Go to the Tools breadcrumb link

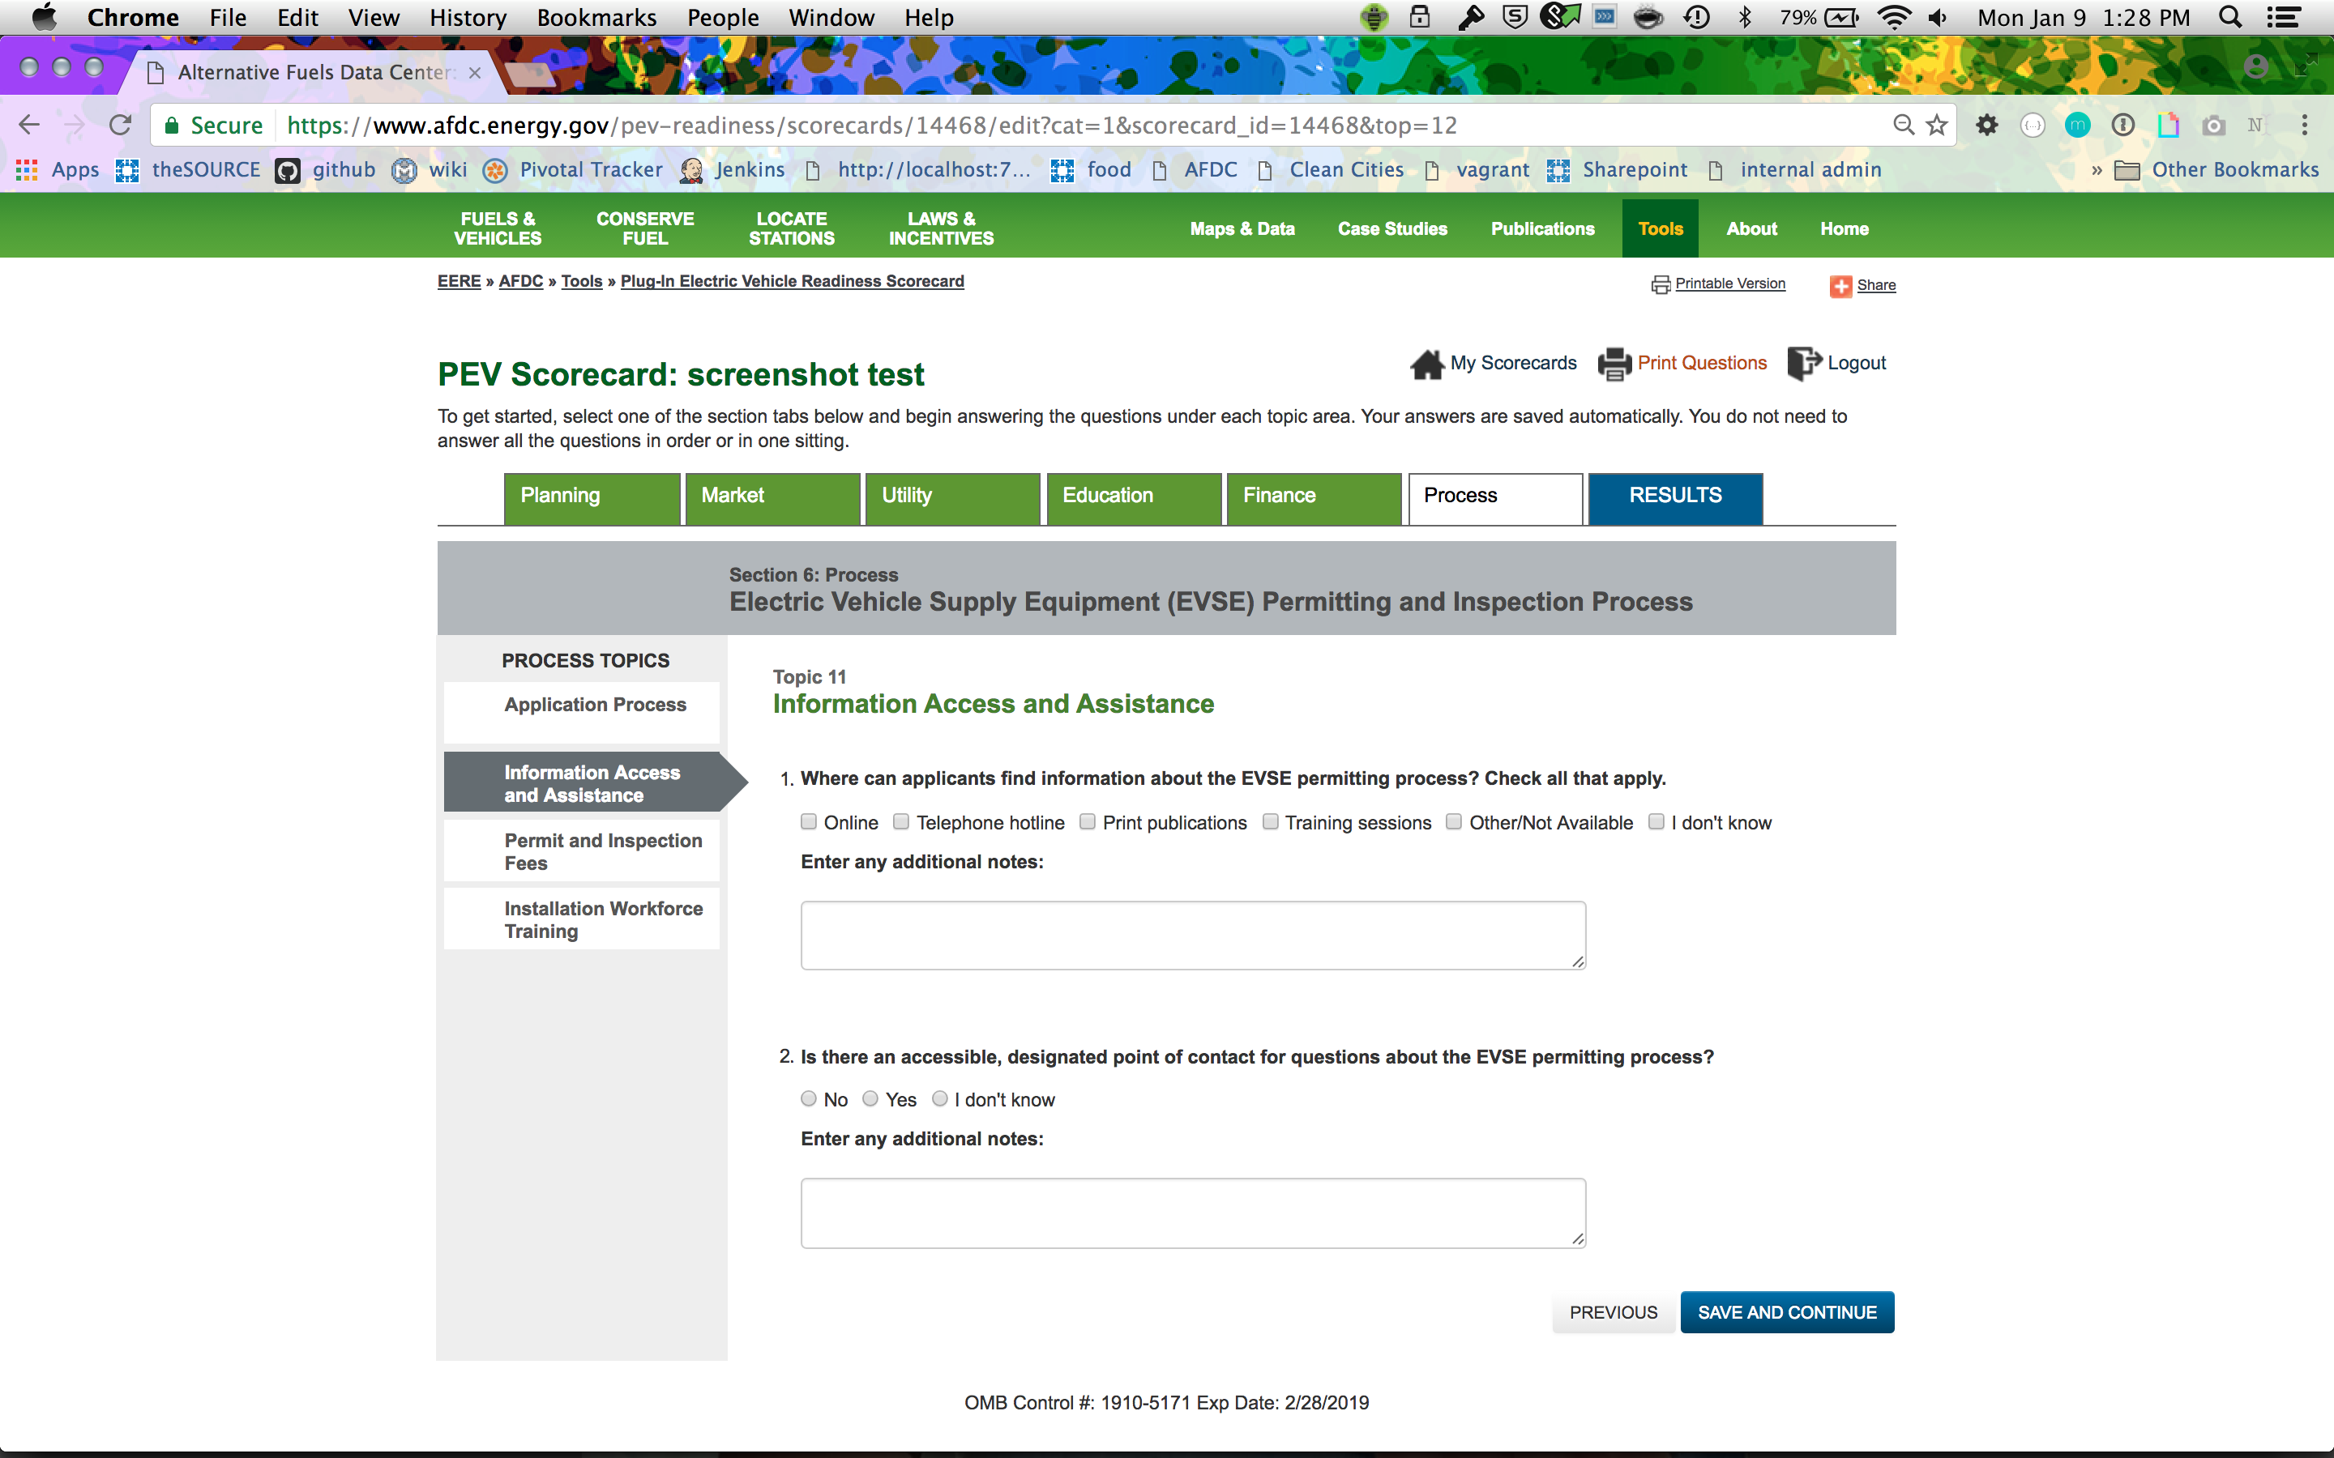pos(582,282)
